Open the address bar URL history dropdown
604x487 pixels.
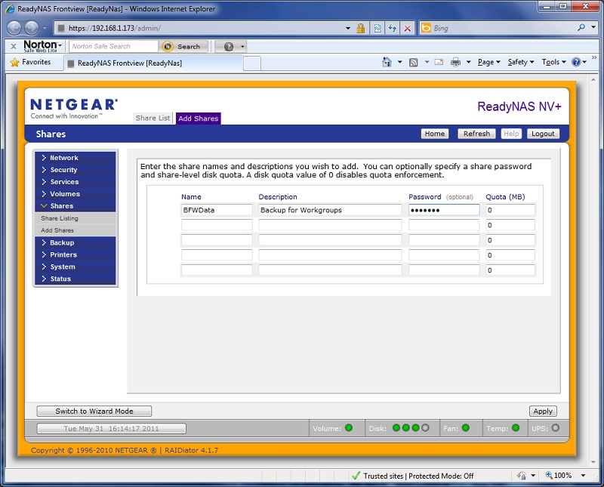click(348, 28)
